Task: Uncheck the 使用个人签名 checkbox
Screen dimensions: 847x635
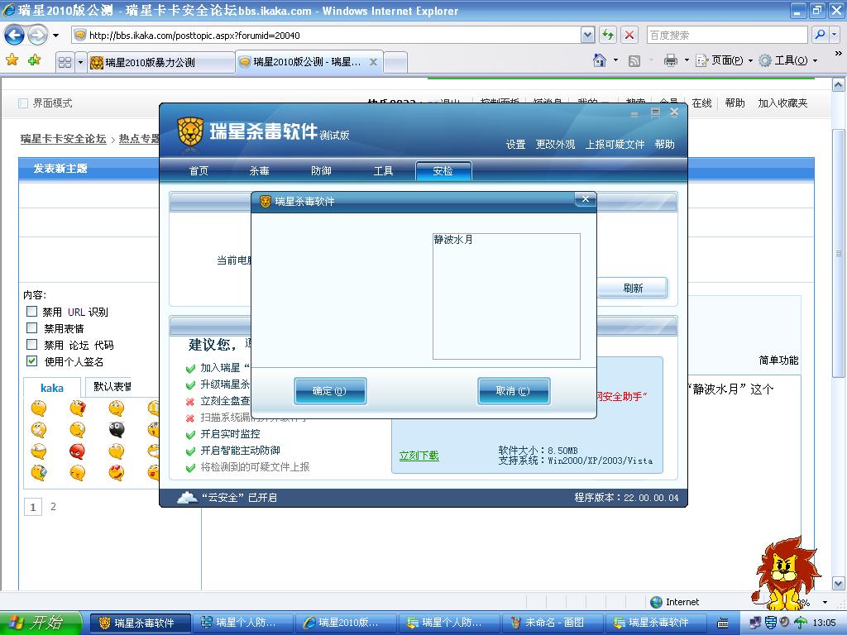Action: coord(32,361)
